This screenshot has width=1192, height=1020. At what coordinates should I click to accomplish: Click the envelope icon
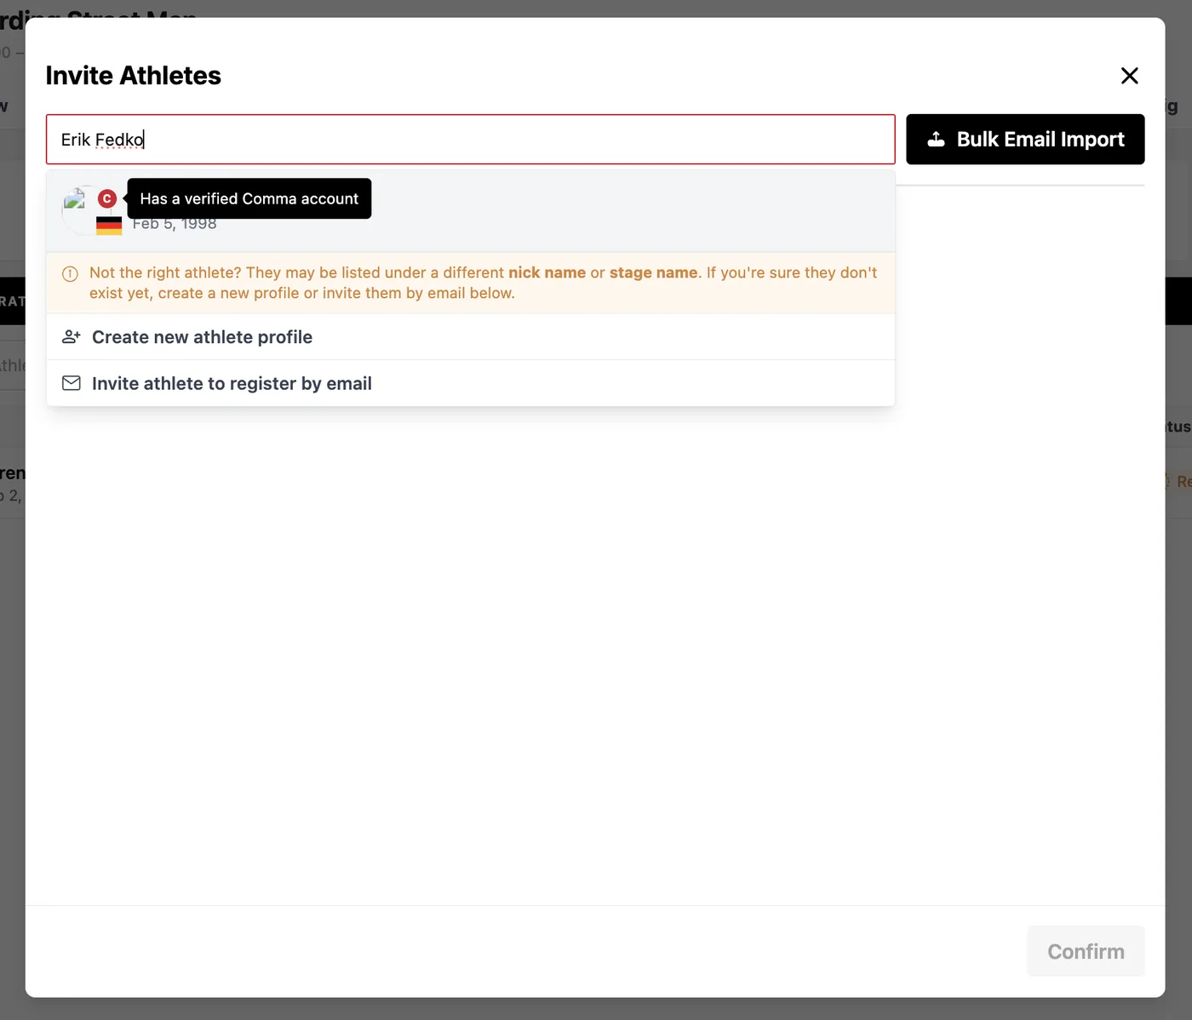click(72, 383)
